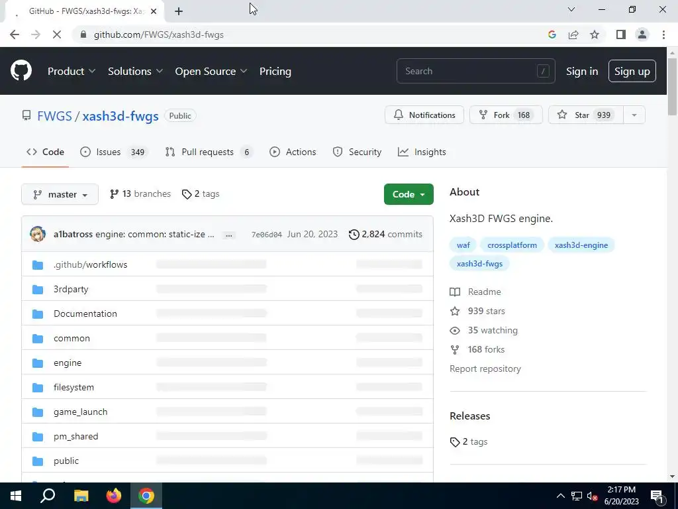Show hidden system tray icons
The image size is (678, 509).
tap(560, 496)
